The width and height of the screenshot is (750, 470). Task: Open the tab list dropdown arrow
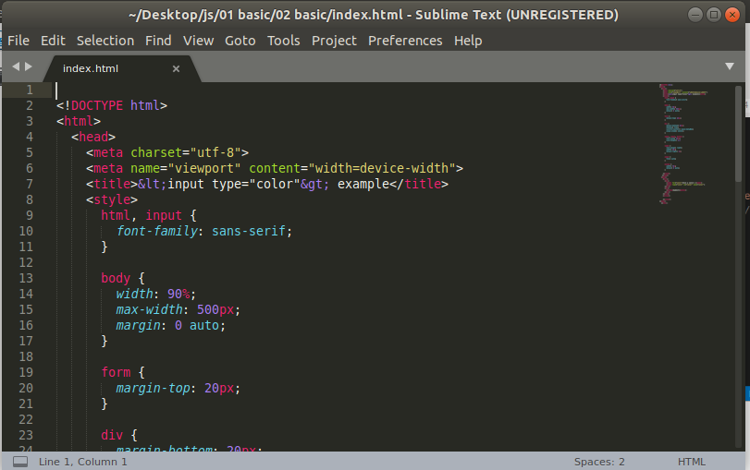(730, 66)
